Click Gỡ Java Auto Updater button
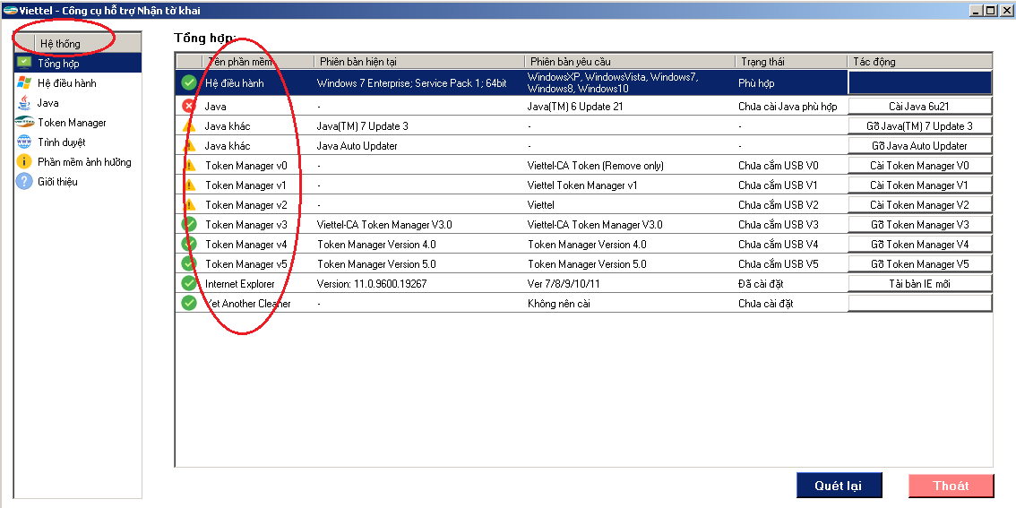1016x508 pixels. (x=919, y=146)
